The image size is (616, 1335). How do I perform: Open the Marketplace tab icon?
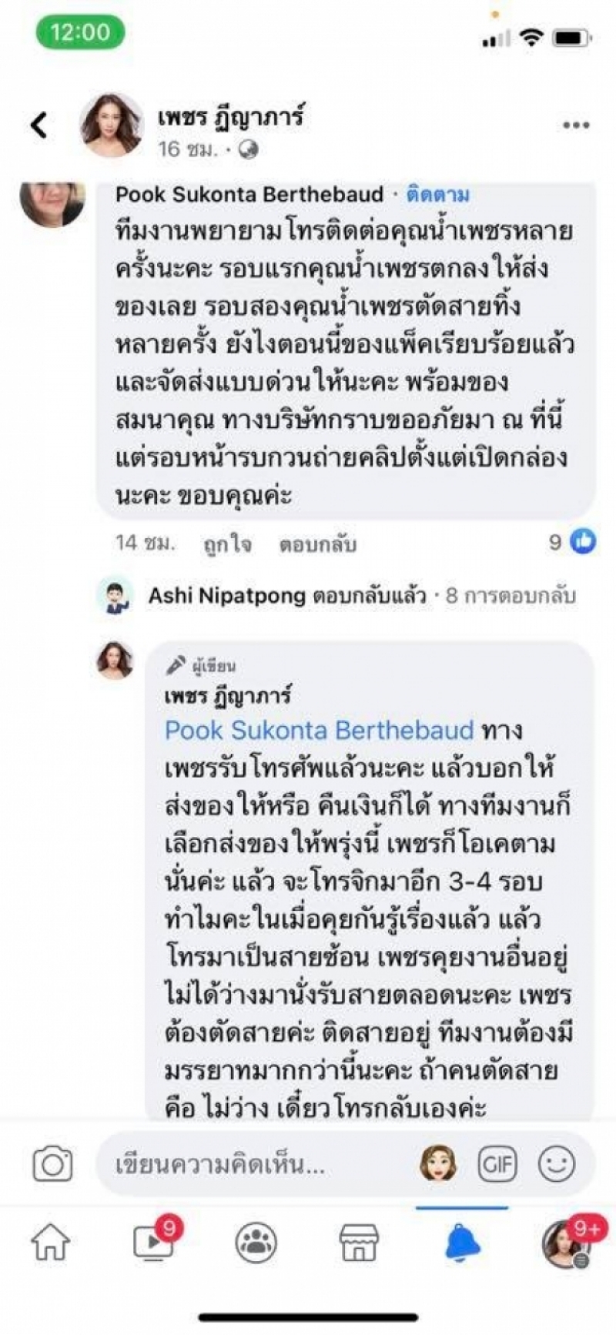(x=359, y=1242)
